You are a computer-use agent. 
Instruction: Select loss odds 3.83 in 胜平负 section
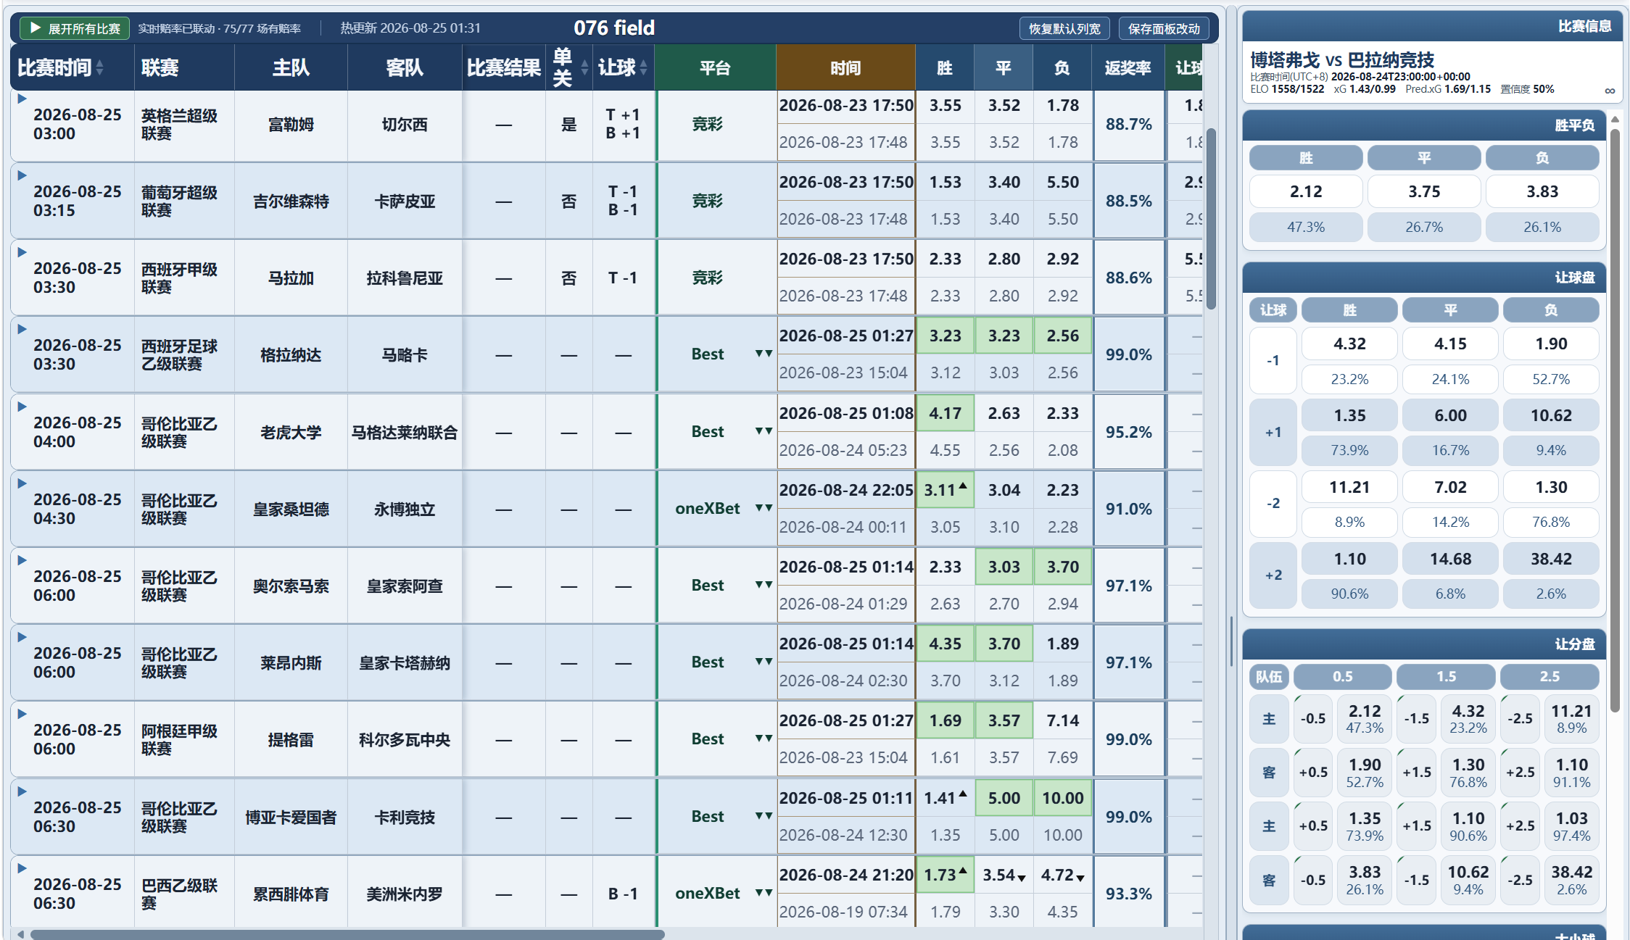click(1542, 191)
